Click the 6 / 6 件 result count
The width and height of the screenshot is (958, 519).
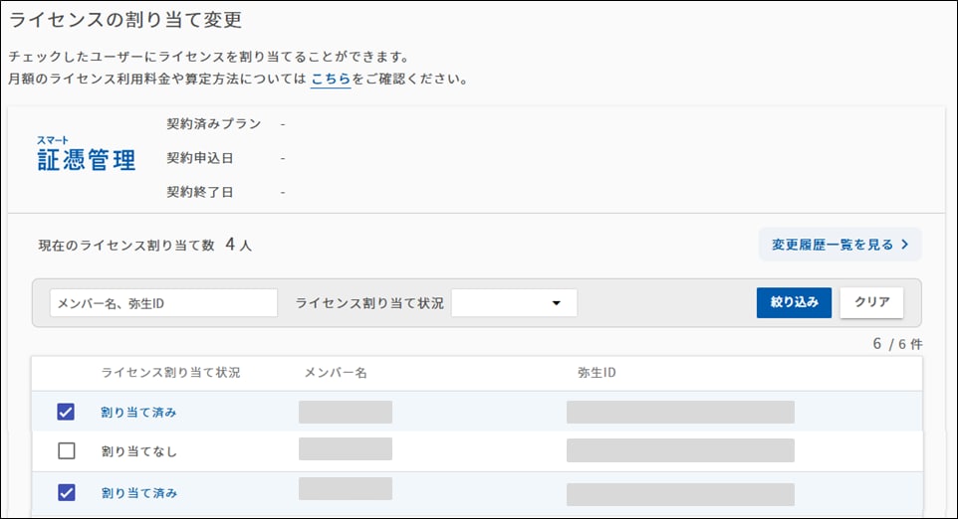click(x=897, y=344)
